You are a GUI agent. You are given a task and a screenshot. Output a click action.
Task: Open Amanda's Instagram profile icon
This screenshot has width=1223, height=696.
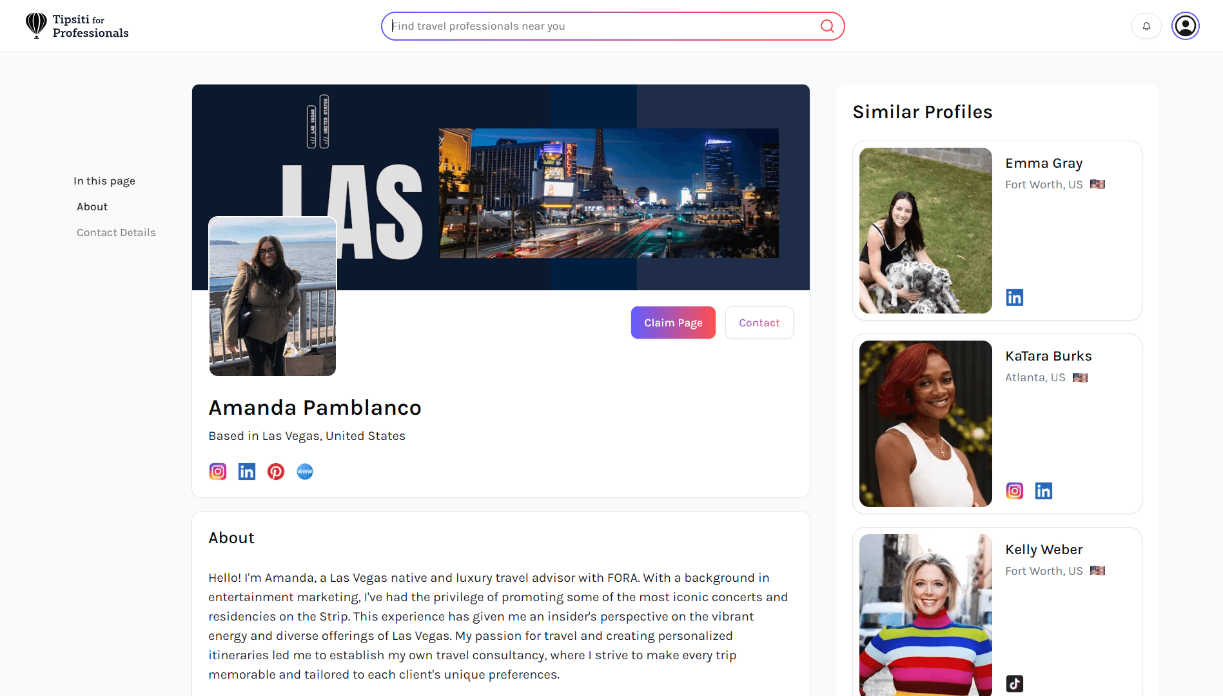218,472
